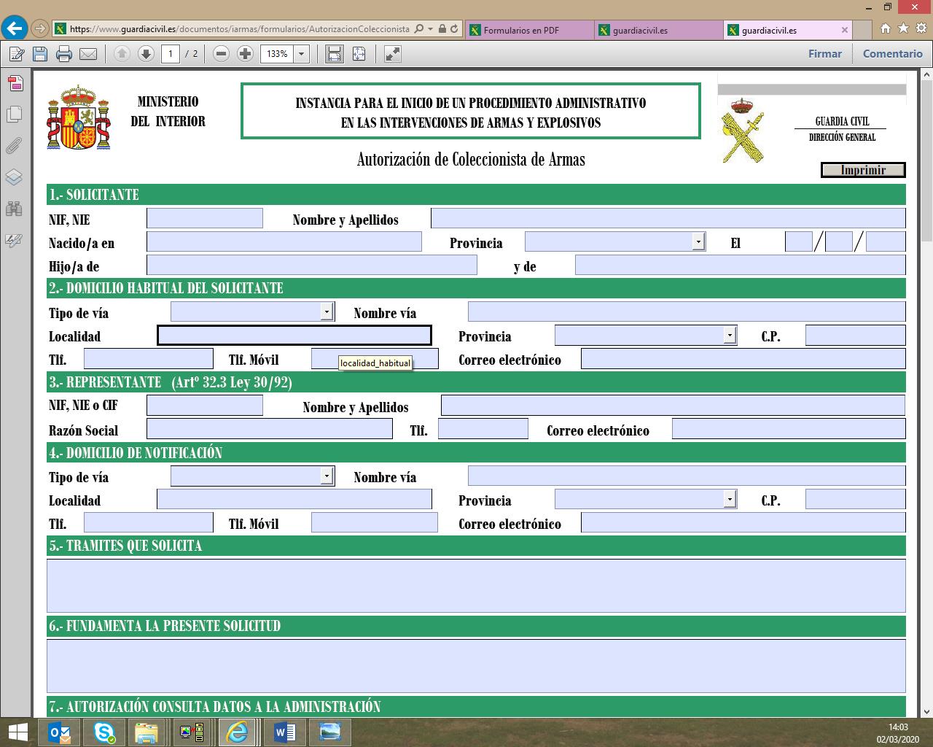Image resolution: width=933 pixels, height=747 pixels.
Task: Open the Comentario pane
Action: 892,54
